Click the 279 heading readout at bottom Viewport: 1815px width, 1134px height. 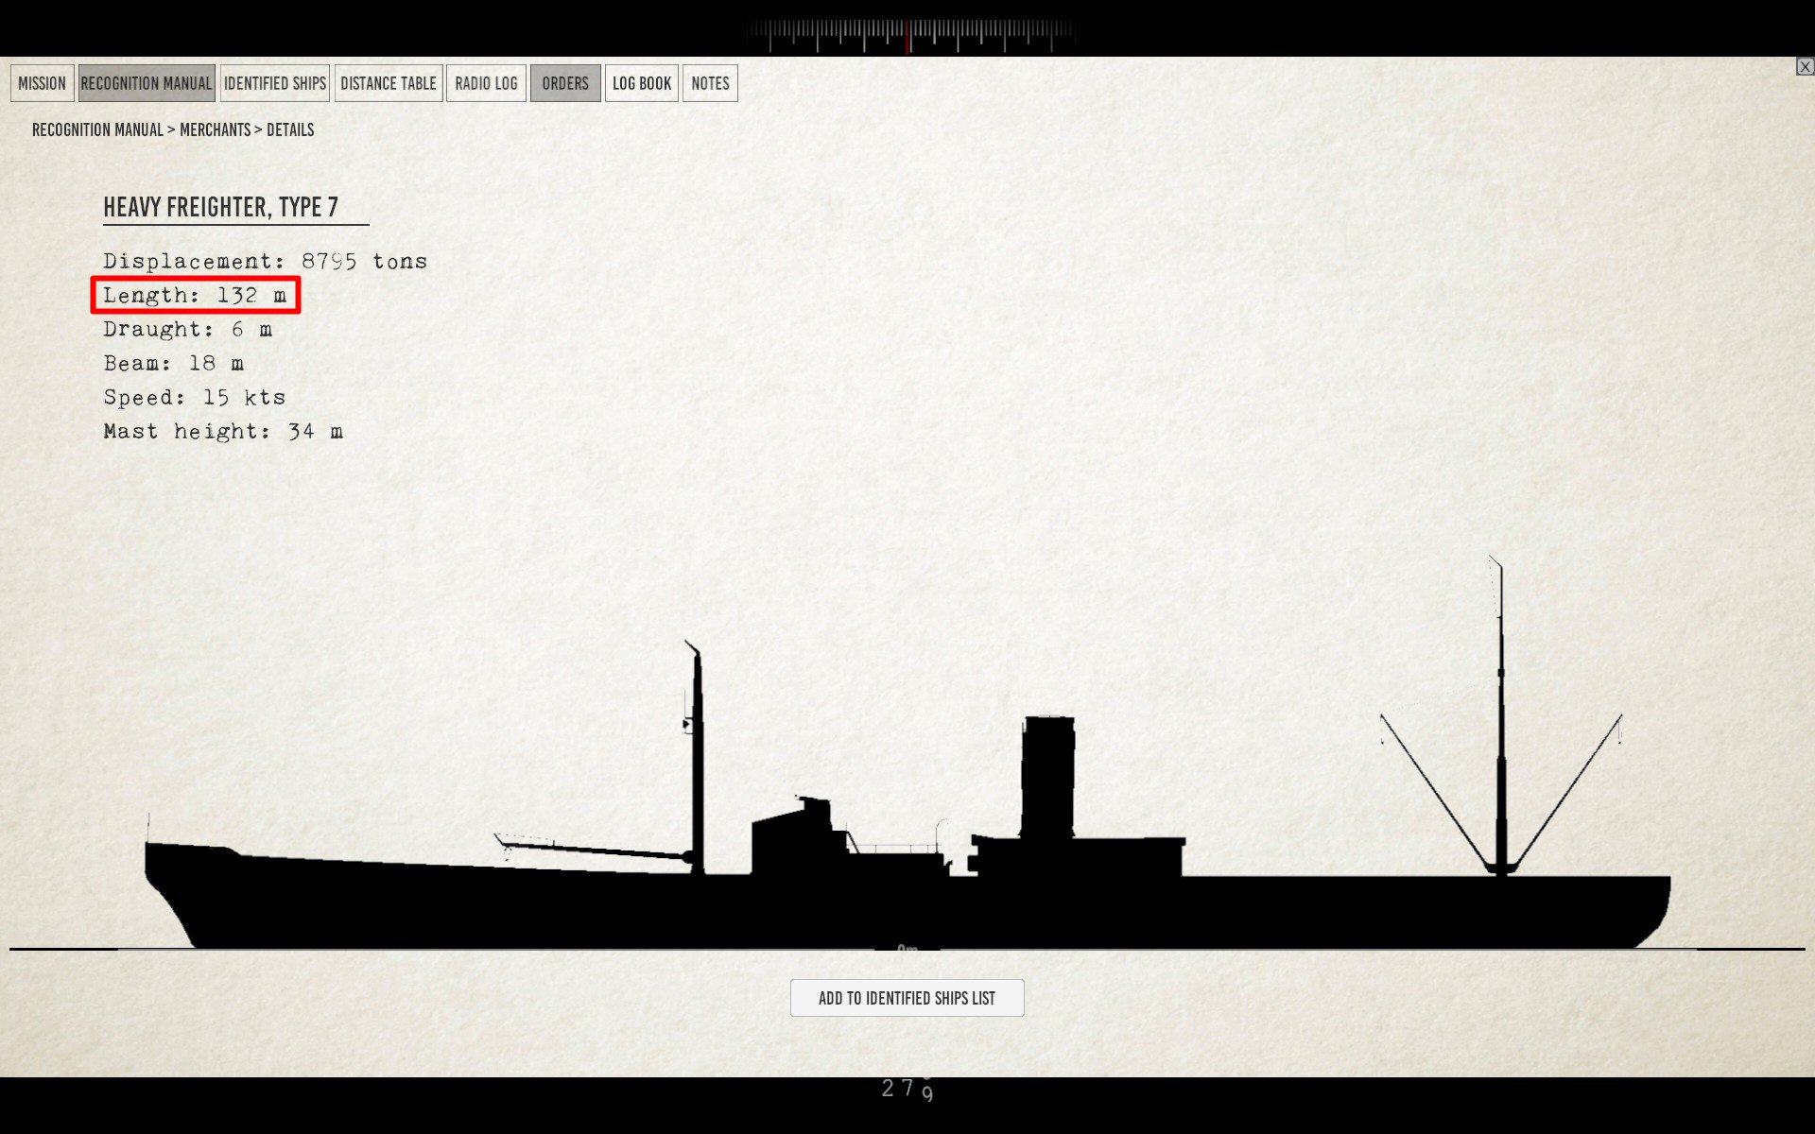[x=907, y=1089]
